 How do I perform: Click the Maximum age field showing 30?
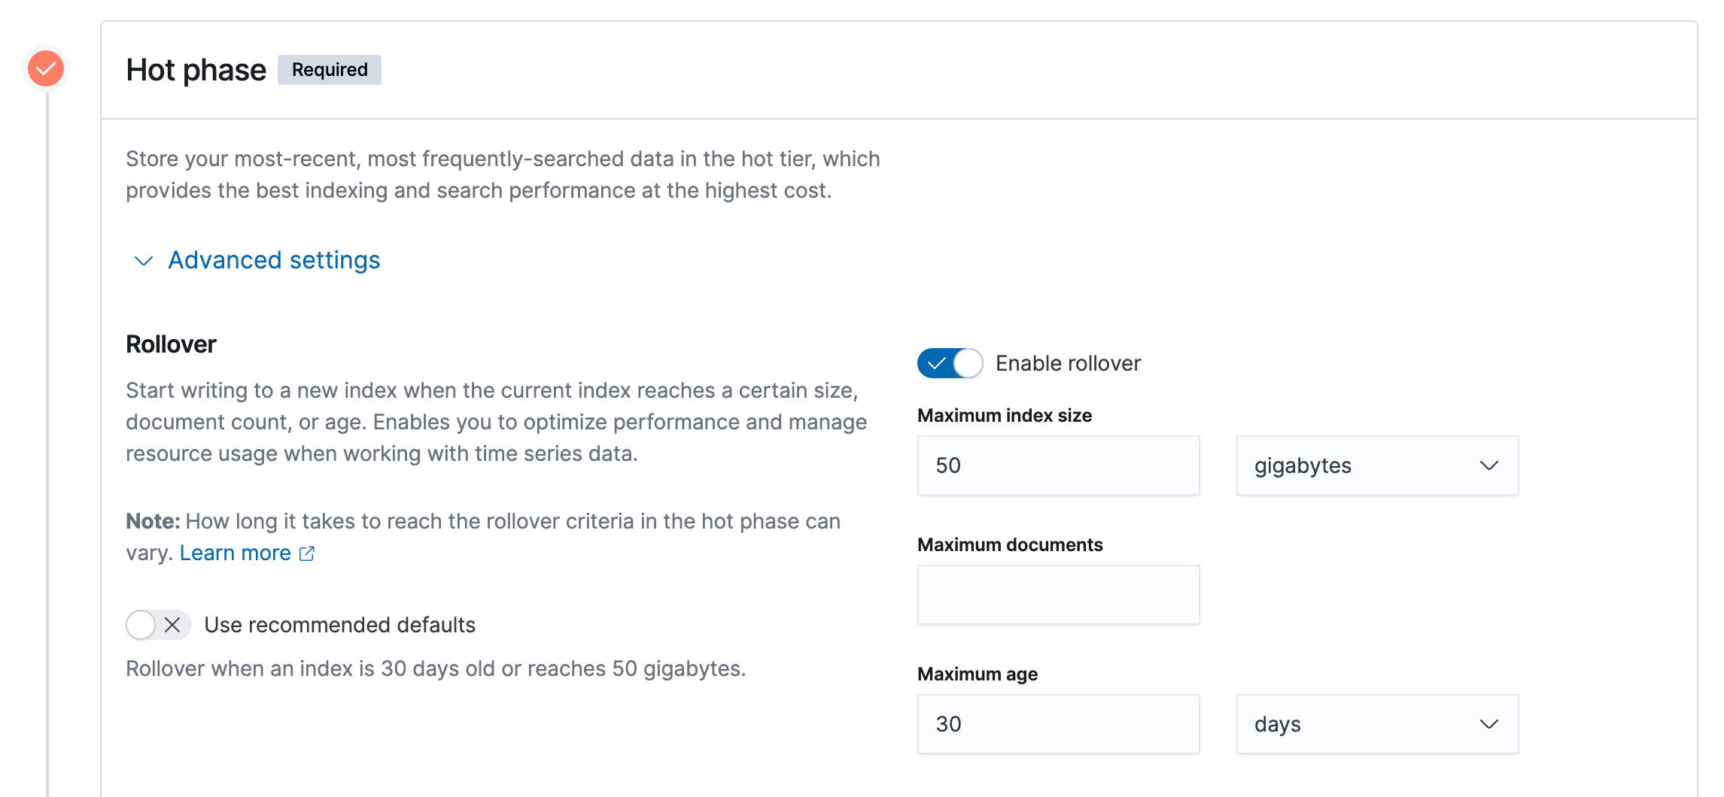(1058, 724)
